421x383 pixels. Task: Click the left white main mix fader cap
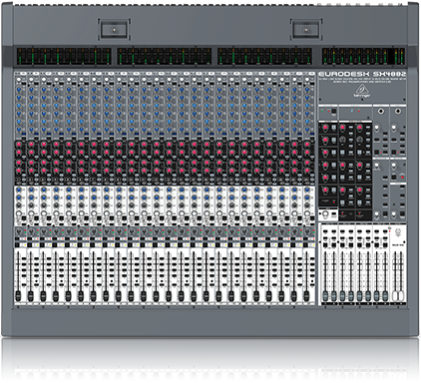(395, 295)
